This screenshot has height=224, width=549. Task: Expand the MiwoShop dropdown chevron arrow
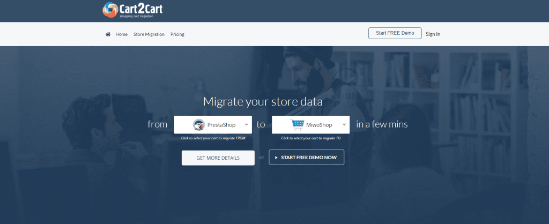point(344,125)
